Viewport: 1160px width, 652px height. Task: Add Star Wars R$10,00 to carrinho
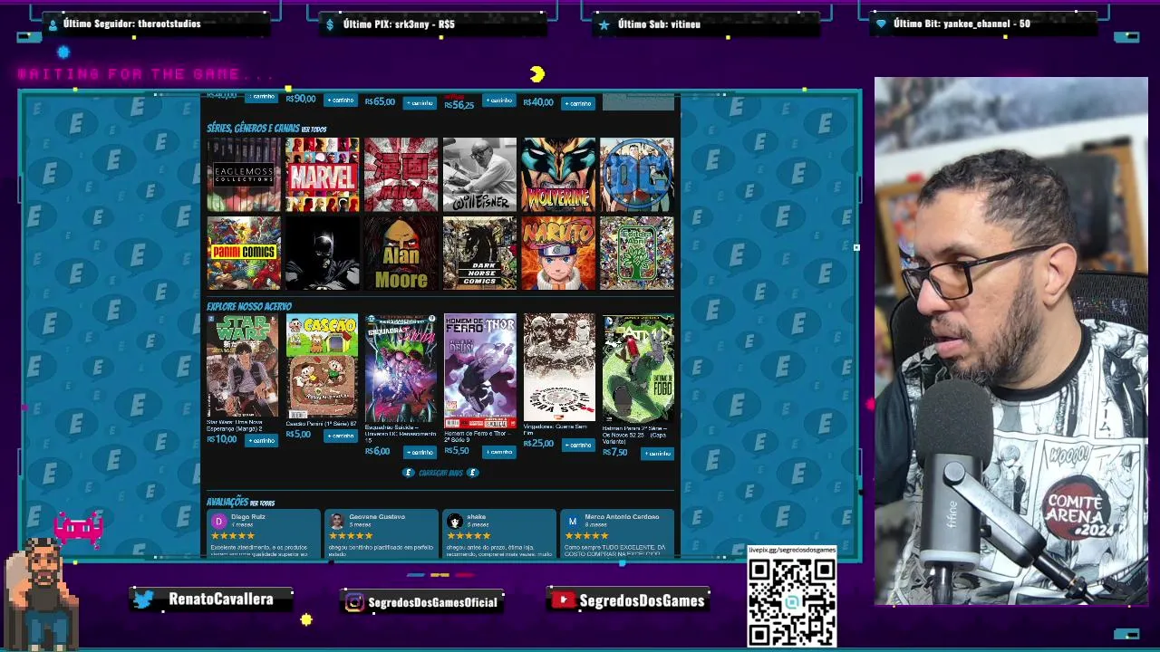(261, 440)
